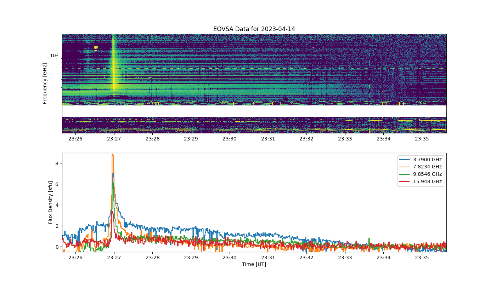This screenshot has width=496, height=283.
Task: Click the orange peak near flux 8
Action: 112,155
